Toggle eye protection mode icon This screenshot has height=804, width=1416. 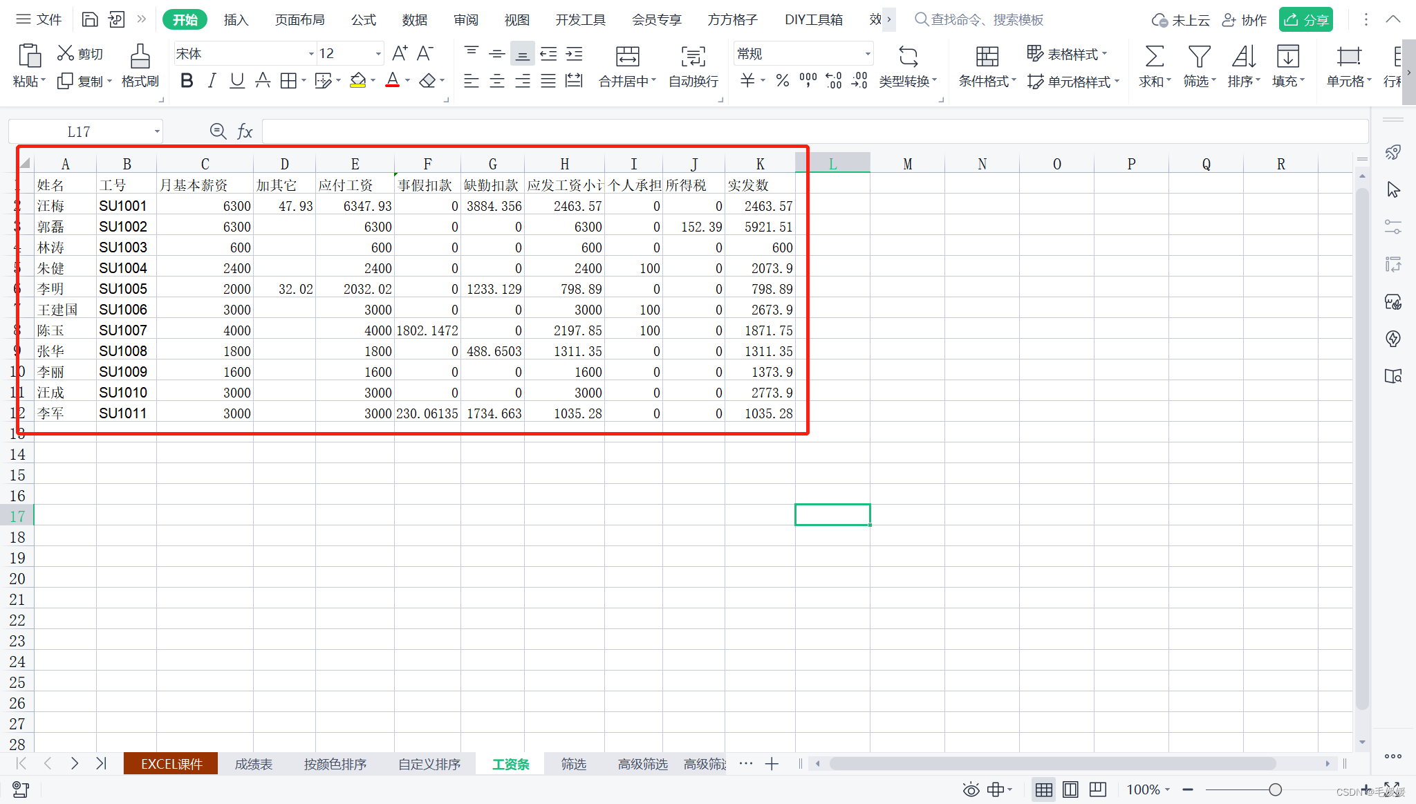pos(971,789)
